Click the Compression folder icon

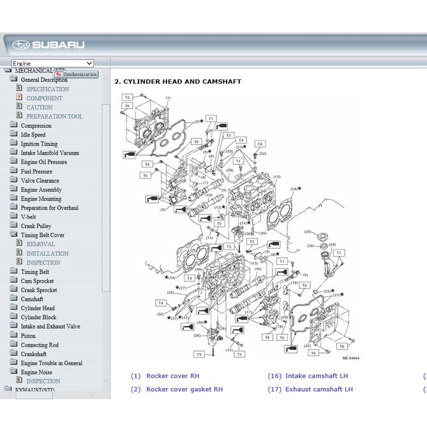tap(13, 125)
